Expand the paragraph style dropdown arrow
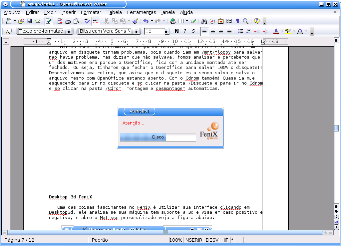Viewport: 341px width, 246px height. (69, 32)
